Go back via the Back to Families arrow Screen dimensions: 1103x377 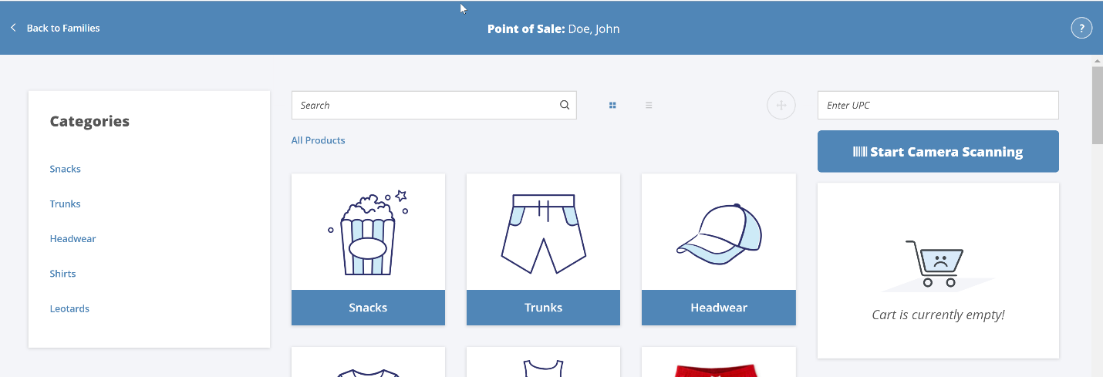[x=13, y=28]
